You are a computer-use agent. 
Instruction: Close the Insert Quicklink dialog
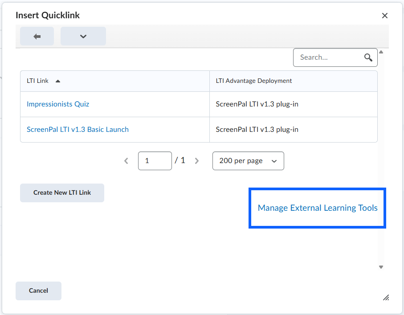tap(385, 16)
